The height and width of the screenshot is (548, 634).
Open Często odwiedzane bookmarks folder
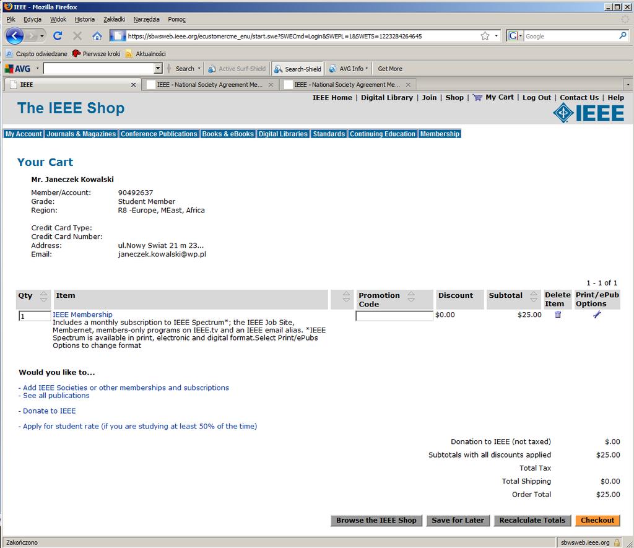pos(37,54)
